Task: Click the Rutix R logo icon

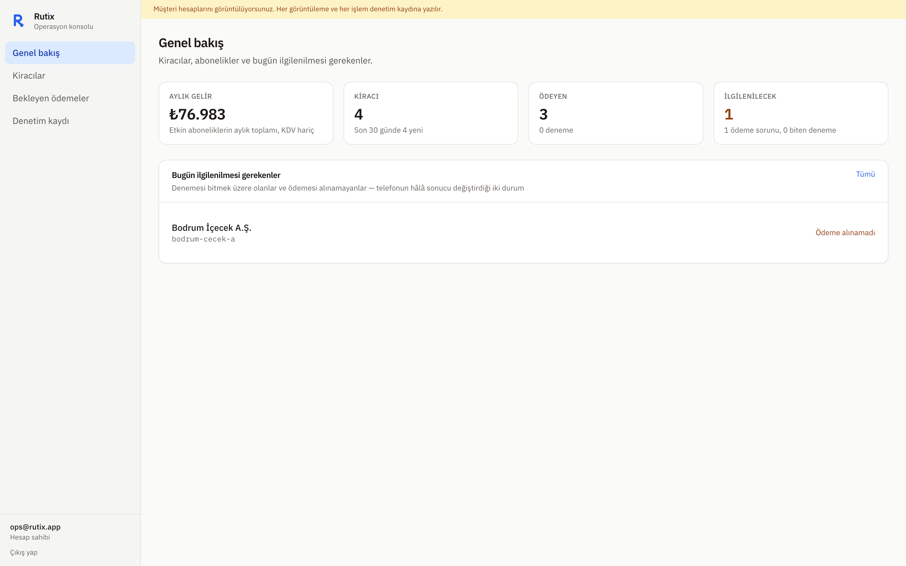Action: click(18, 20)
